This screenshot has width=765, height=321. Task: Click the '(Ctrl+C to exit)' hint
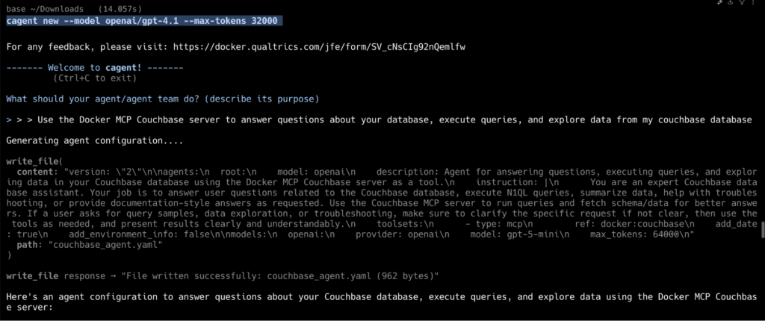[x=95, y=78]
